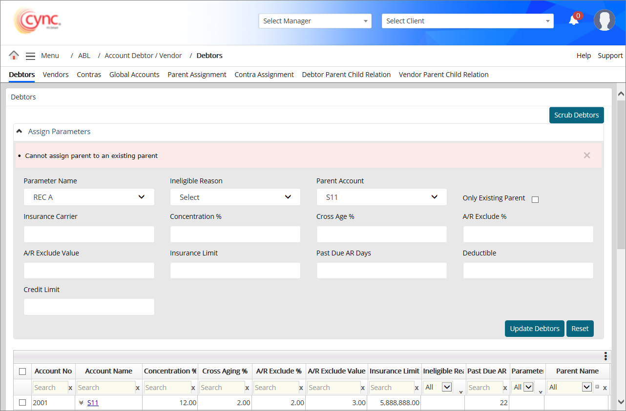Click the home icon in breadcrumb bar
The width and height of the screenshot is (626, 411).
(14, 56)
